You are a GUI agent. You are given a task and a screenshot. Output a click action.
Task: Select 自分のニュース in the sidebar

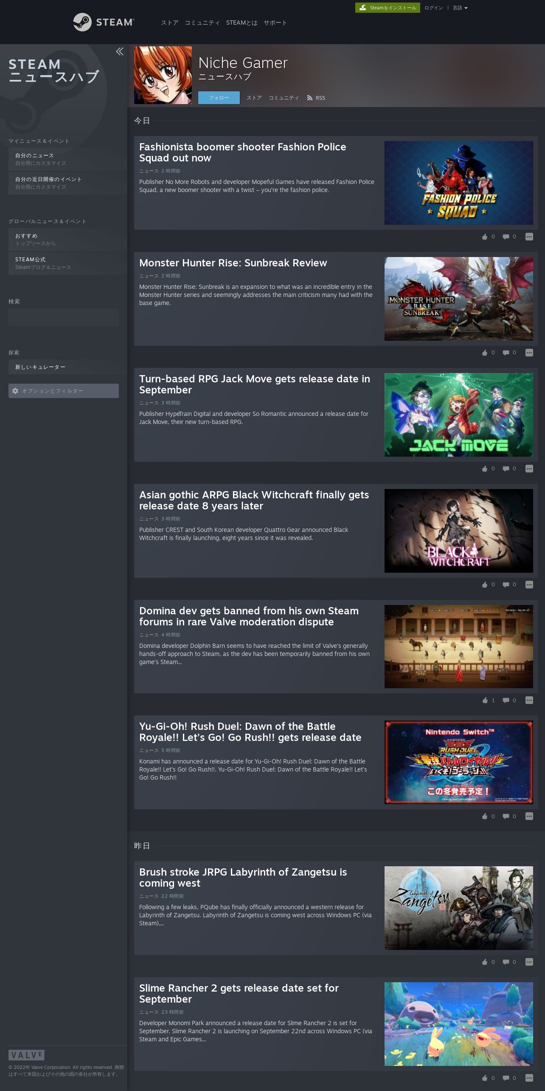pos(68,159)
